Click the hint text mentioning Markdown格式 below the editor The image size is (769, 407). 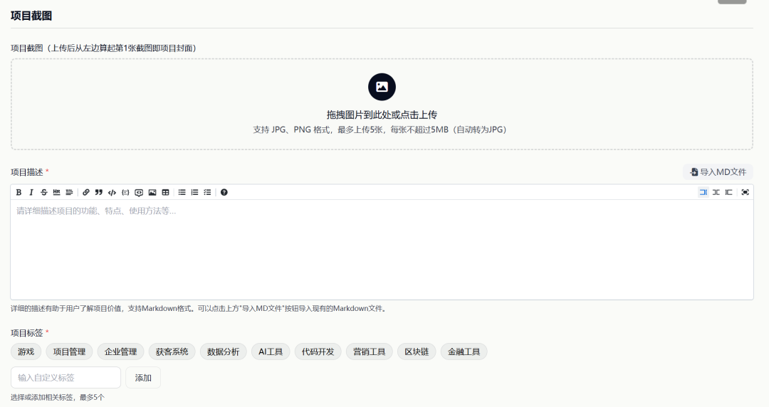point(199,308)
